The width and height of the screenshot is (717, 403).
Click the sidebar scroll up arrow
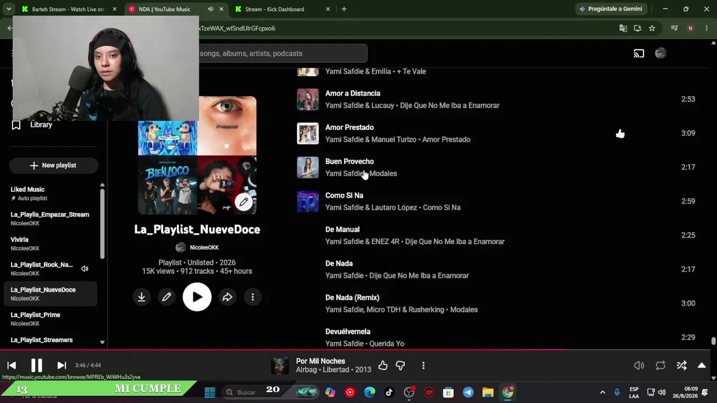tap(102, 185)
